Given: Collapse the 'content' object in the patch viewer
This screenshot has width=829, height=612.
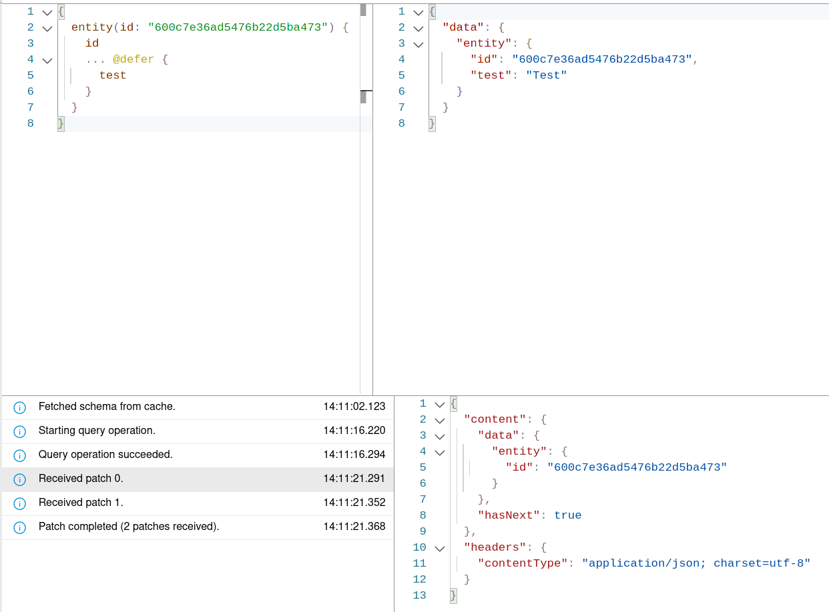Looking at the screenshot, I should pos(439,420).
